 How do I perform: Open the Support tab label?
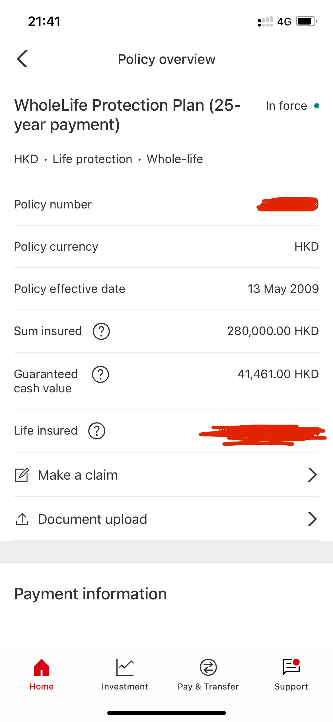coord(291,687)
